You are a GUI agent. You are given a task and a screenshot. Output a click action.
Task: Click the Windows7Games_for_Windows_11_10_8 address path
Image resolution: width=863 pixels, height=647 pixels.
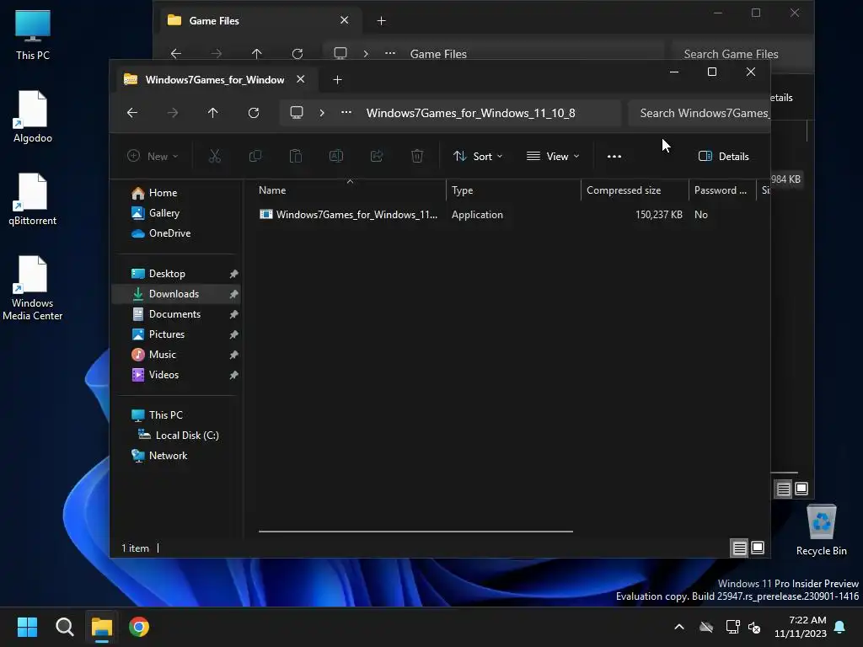point(470,113)
